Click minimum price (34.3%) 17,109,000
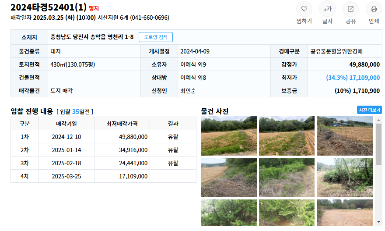The width and height of the screenshot is (385, 231). 353,78
